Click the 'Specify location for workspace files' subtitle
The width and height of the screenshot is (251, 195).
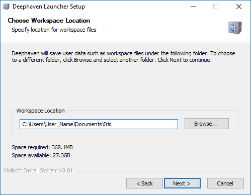pos(54,30)
